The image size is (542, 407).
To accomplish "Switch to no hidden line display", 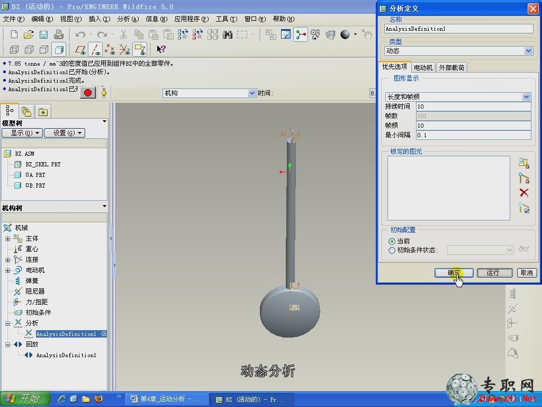I will pos(44,49).
